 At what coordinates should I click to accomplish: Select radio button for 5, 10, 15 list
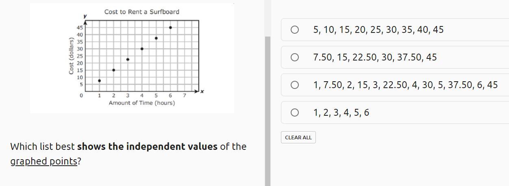tap(295, 30)
